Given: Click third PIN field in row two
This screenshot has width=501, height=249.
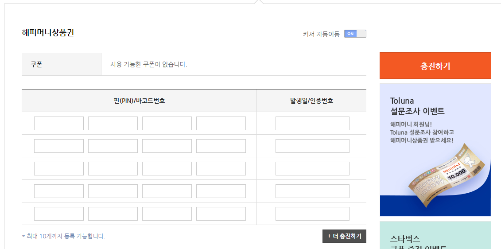Looking at the screenshot, I should [167, 146].
